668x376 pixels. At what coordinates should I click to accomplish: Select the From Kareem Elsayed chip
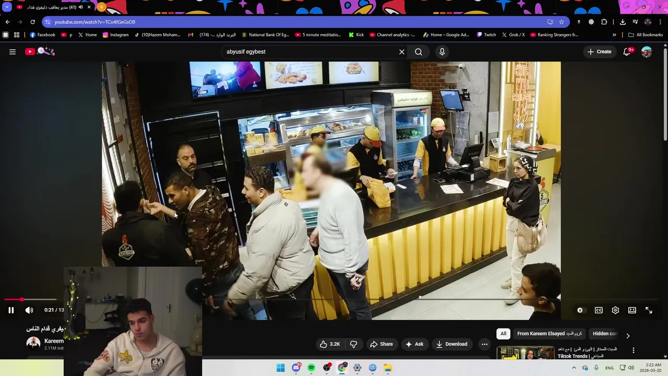[550, 334]
